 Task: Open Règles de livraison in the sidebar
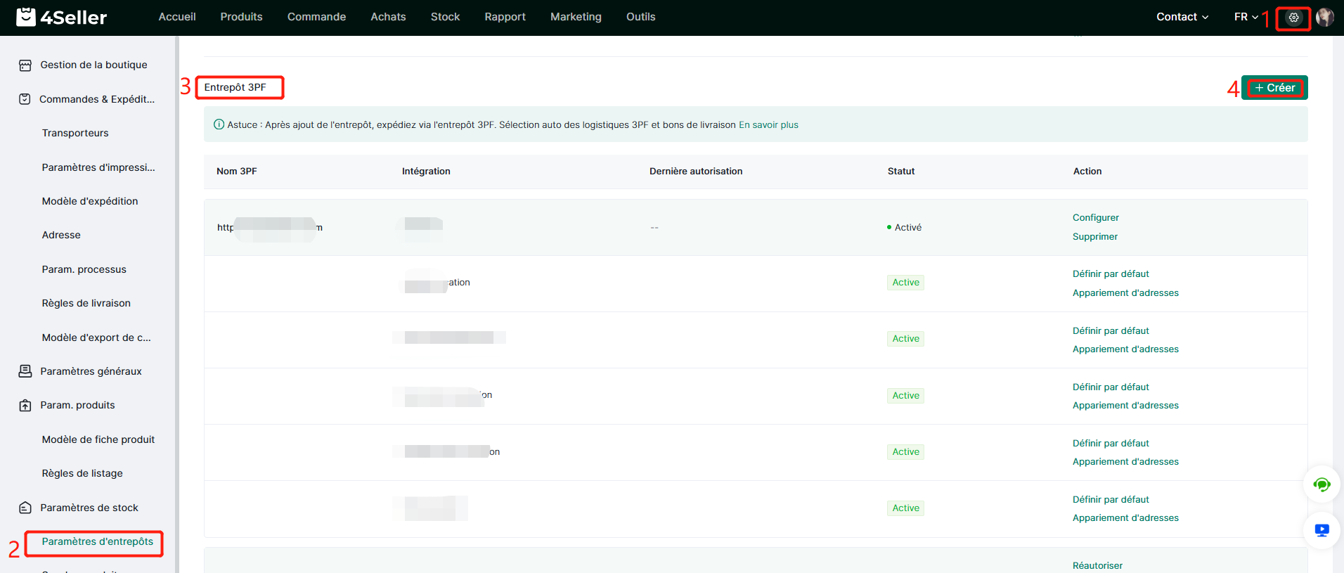coord(86,303)
